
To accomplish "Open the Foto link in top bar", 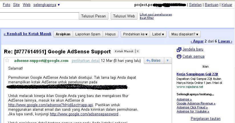I will pyautogui.click(x=7, y=5).
